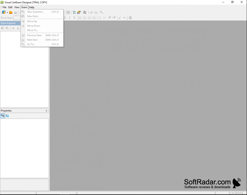Select Previous Item menu entry
The height and width of the screenshot is (195, 247).
click(42, 35)
